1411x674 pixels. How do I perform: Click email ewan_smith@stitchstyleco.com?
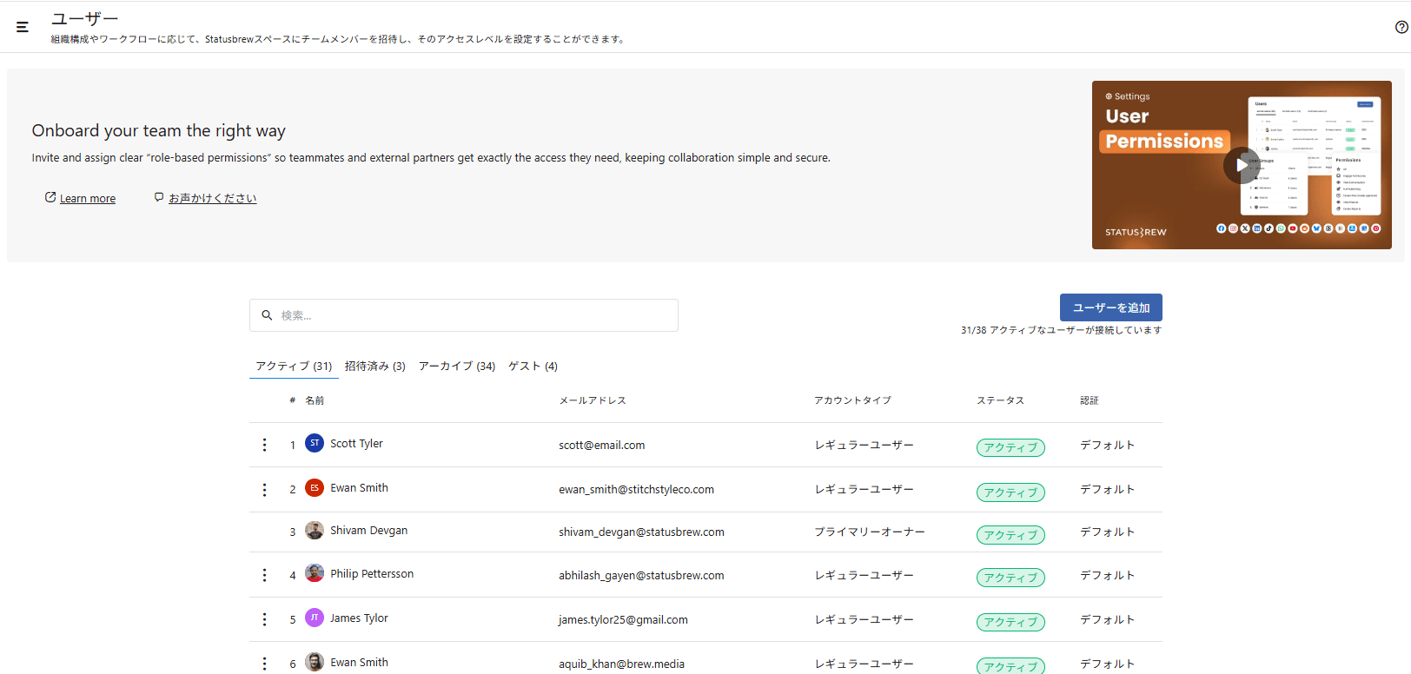point(636,490)
